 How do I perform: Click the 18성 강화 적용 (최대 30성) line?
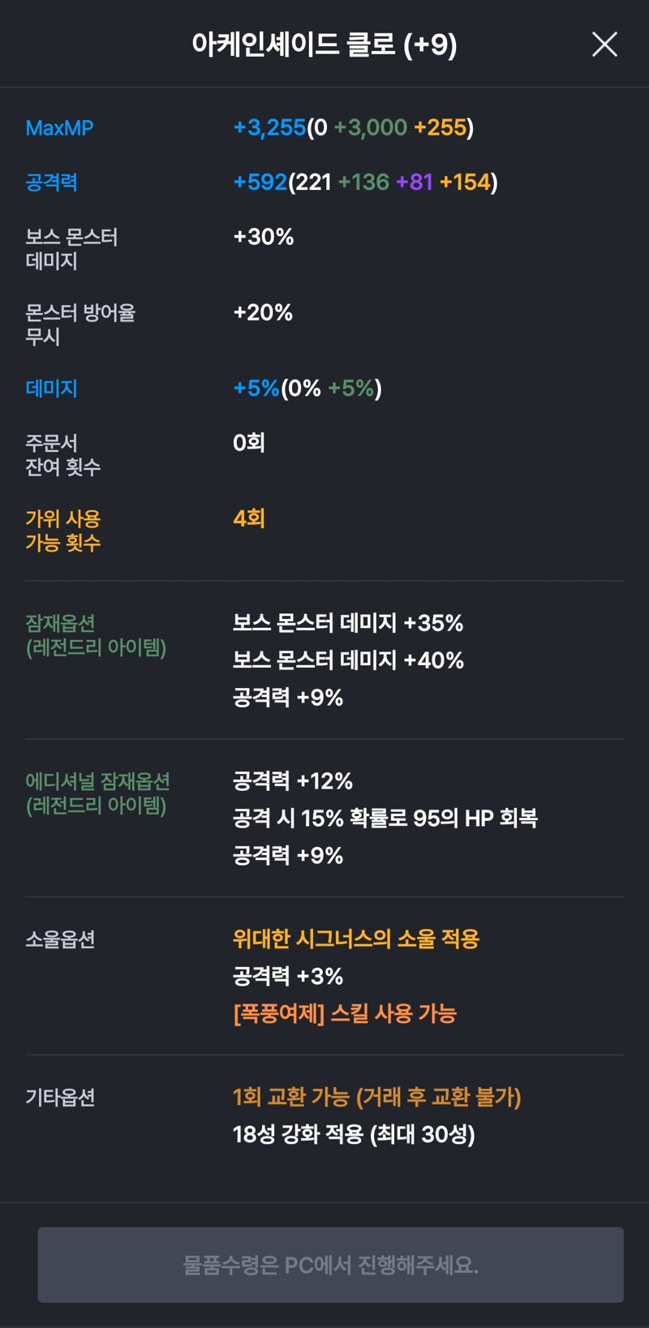(x=354, y=1134)
